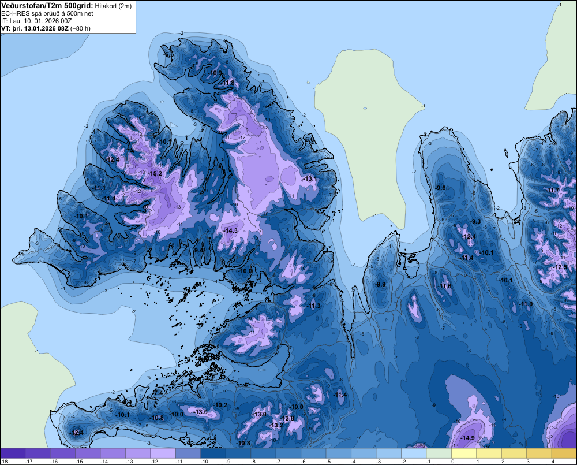577x465 pixels.
Task: Click the -11.8 temperature label
Action: click(x=228, y=83)
